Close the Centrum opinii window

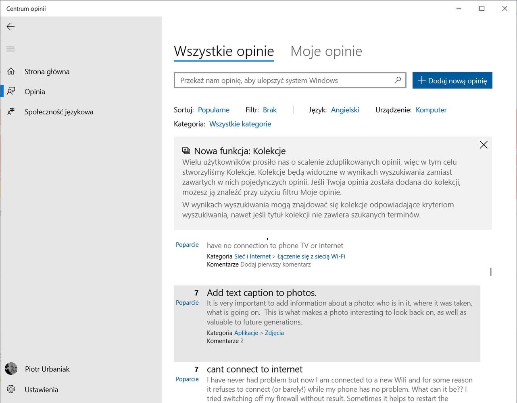point(504,8)
